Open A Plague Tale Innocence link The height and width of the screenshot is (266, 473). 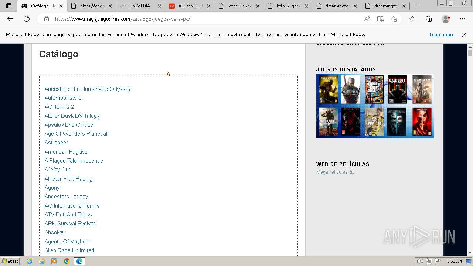tap(74, 161)
